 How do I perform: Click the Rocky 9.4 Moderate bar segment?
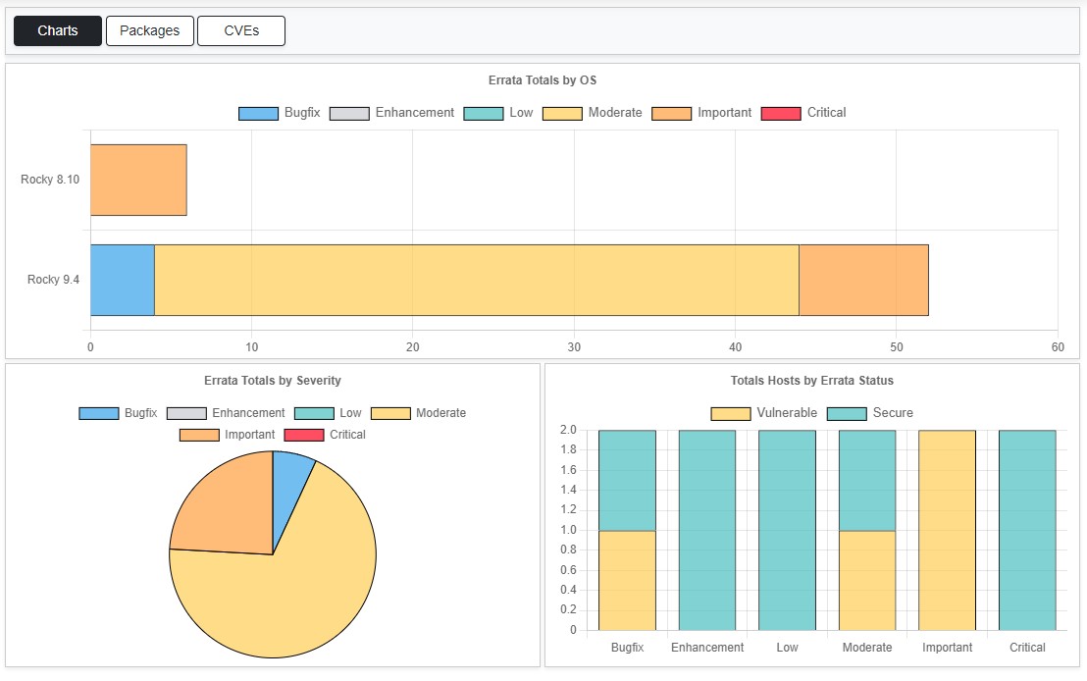(476, 281)
